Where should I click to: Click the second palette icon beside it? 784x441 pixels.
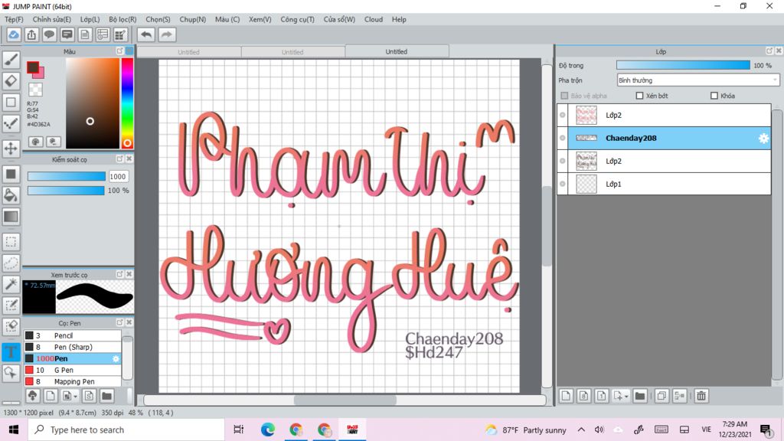[x=54, y=142]
